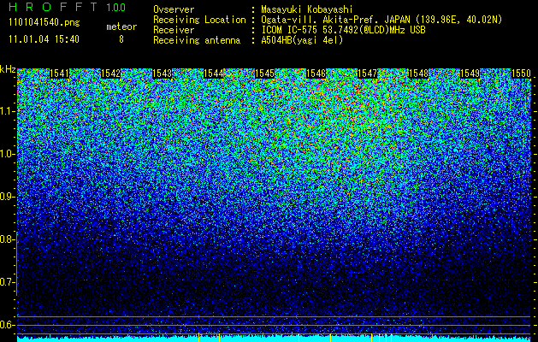Click the 1544 time marker
This screenshot has height=342, width=538.
tap(214, 74)
